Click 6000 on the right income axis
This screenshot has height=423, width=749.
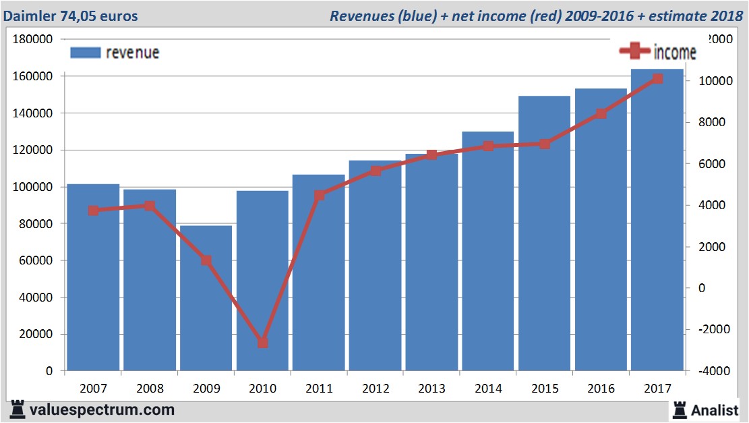(712, 164)
